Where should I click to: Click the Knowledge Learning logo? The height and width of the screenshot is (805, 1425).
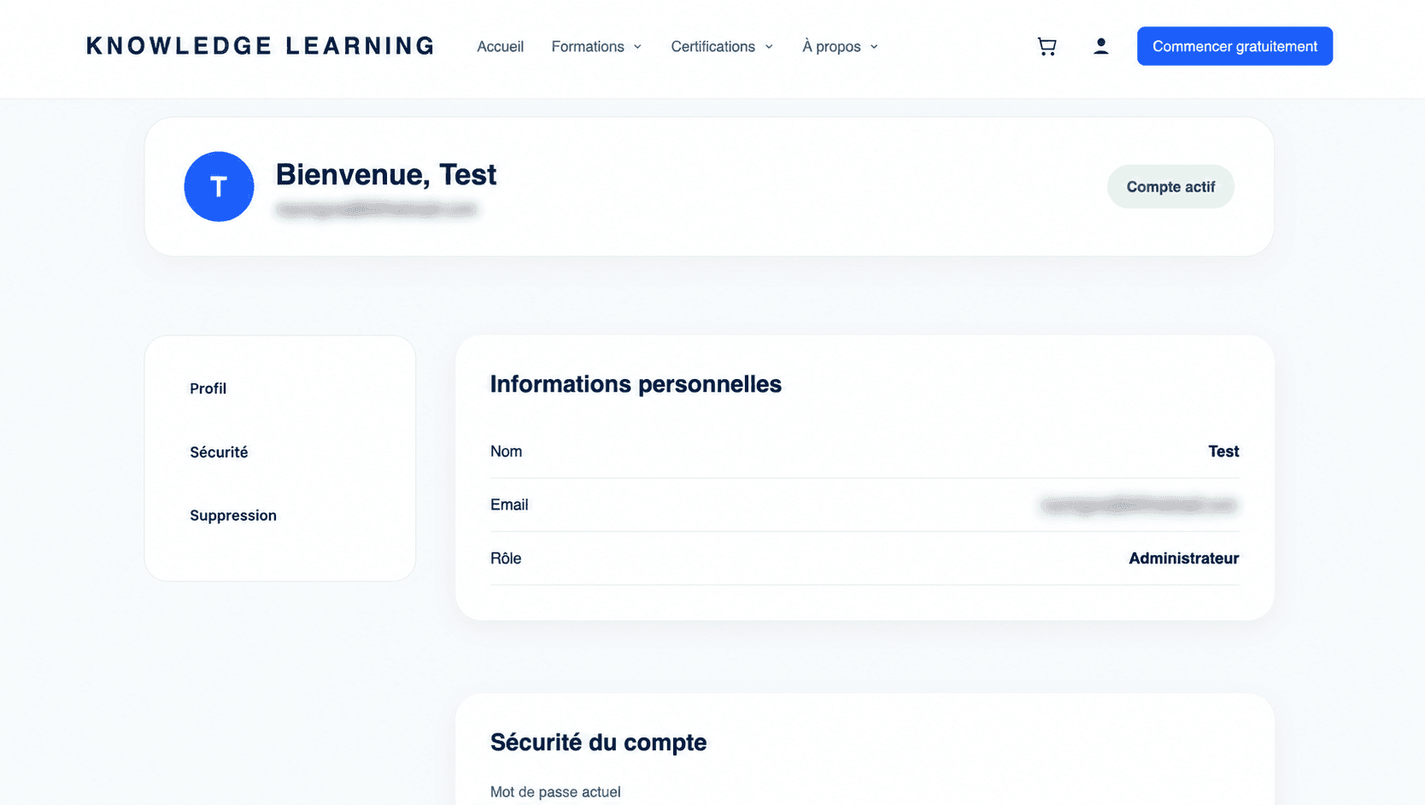coord(261,46)
